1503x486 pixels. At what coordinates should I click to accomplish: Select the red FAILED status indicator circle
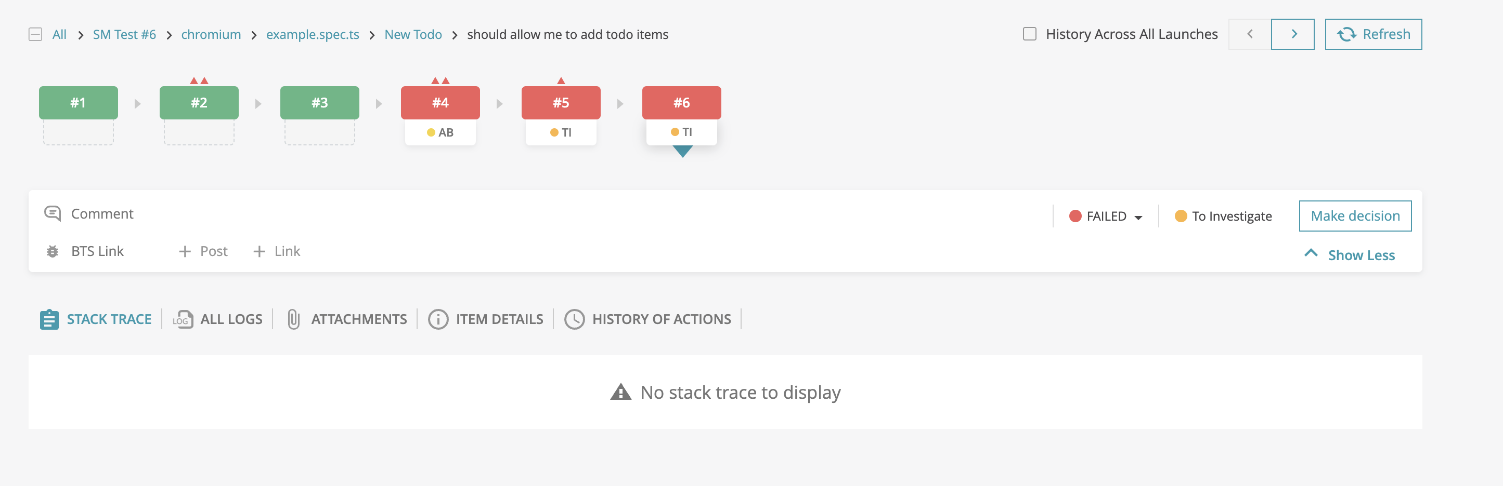1076,215
